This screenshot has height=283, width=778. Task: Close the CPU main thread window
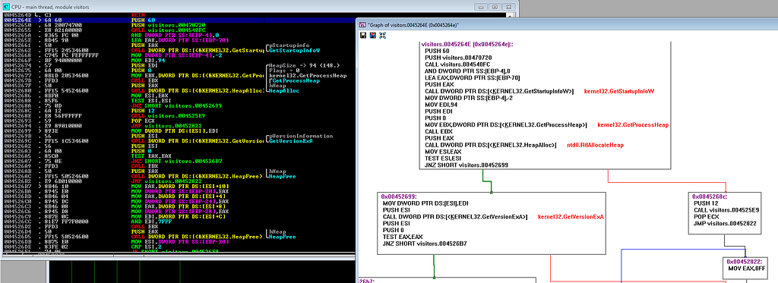click(508, 7)
